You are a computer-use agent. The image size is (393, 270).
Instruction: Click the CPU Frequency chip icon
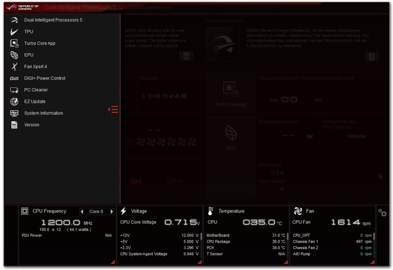coord(24,211)
